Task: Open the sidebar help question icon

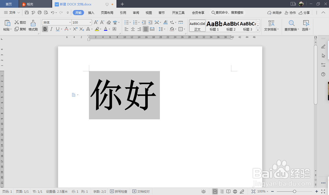Action: point(323,74)
